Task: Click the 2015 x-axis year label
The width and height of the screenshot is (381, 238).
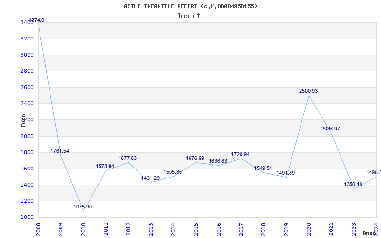Action: (196, 229)
